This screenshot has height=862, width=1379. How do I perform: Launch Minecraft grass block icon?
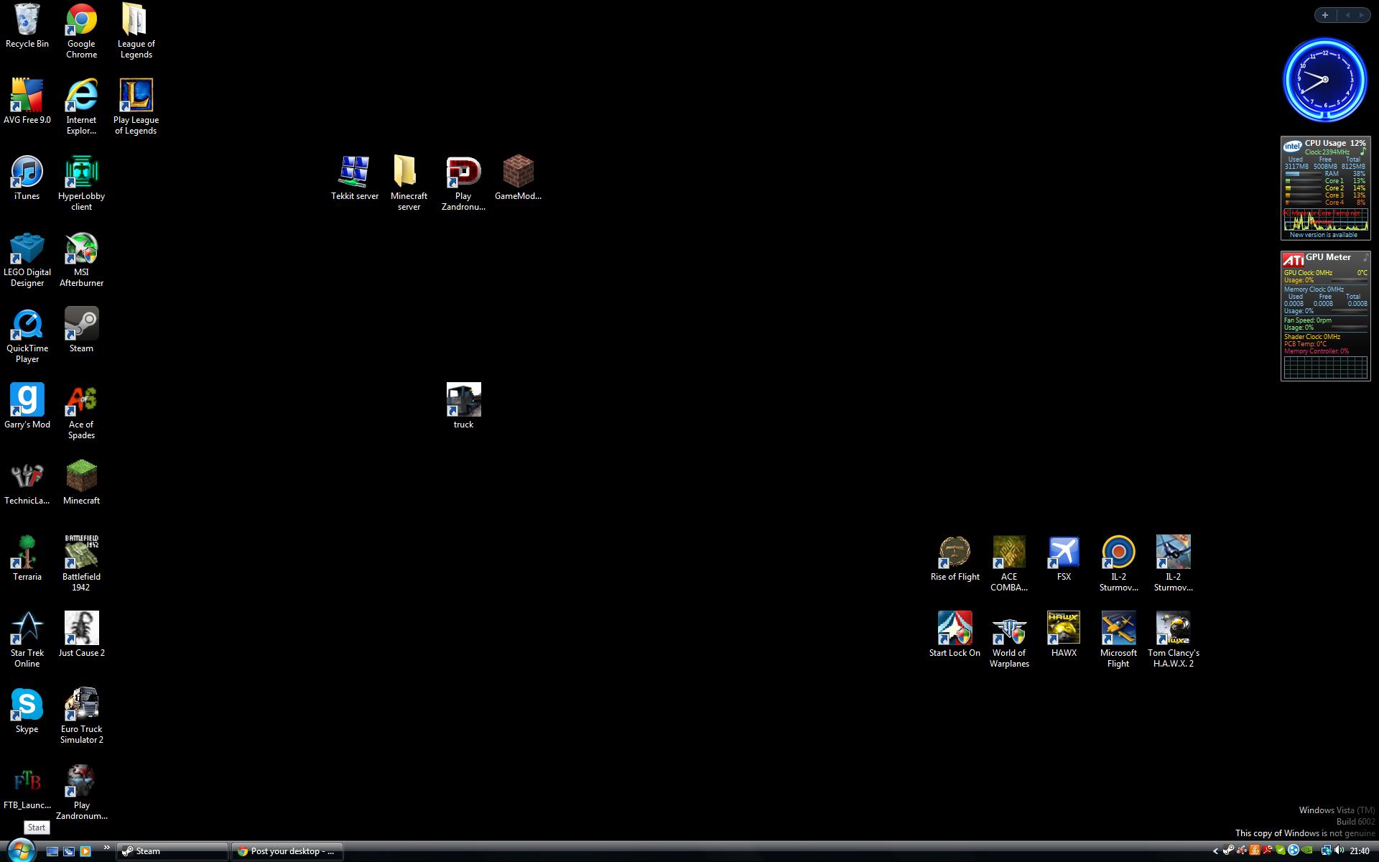coord(81,483)
